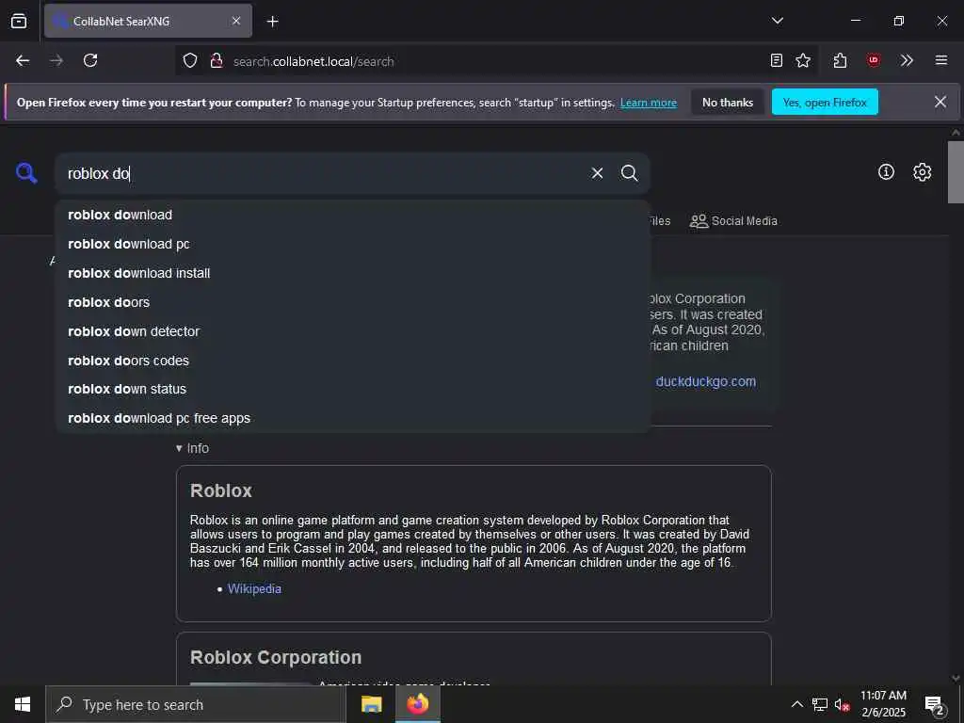Image resolution: width=964 pixels, height=723 pixels.
Task: Click No thanks button
Action: click(728, 103)
